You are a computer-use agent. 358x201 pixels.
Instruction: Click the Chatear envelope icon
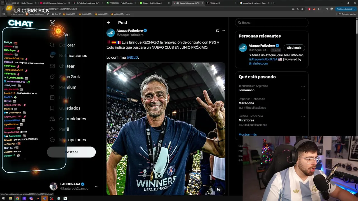(x=52, y=66)
